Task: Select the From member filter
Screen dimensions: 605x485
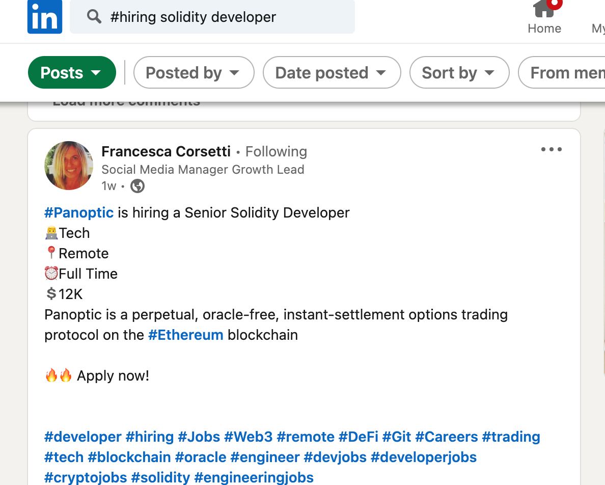Action: (562, 72)
